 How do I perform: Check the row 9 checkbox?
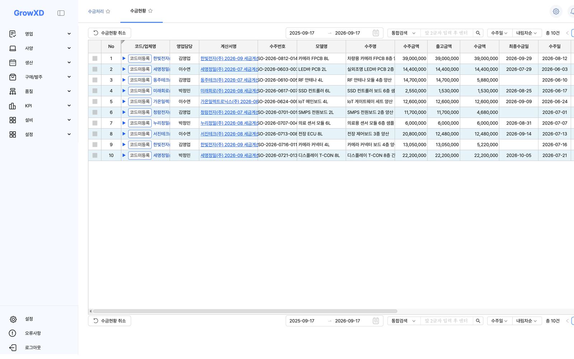click(x=95, y=144)
